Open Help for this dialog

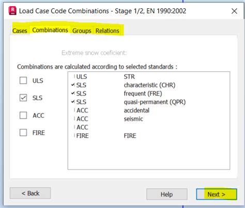pos(167,194)
